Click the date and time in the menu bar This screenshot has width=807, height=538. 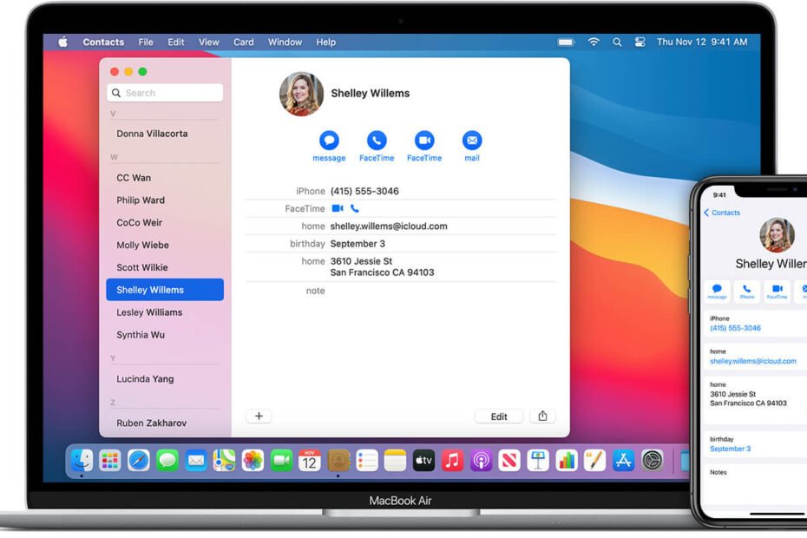point(702,42)
